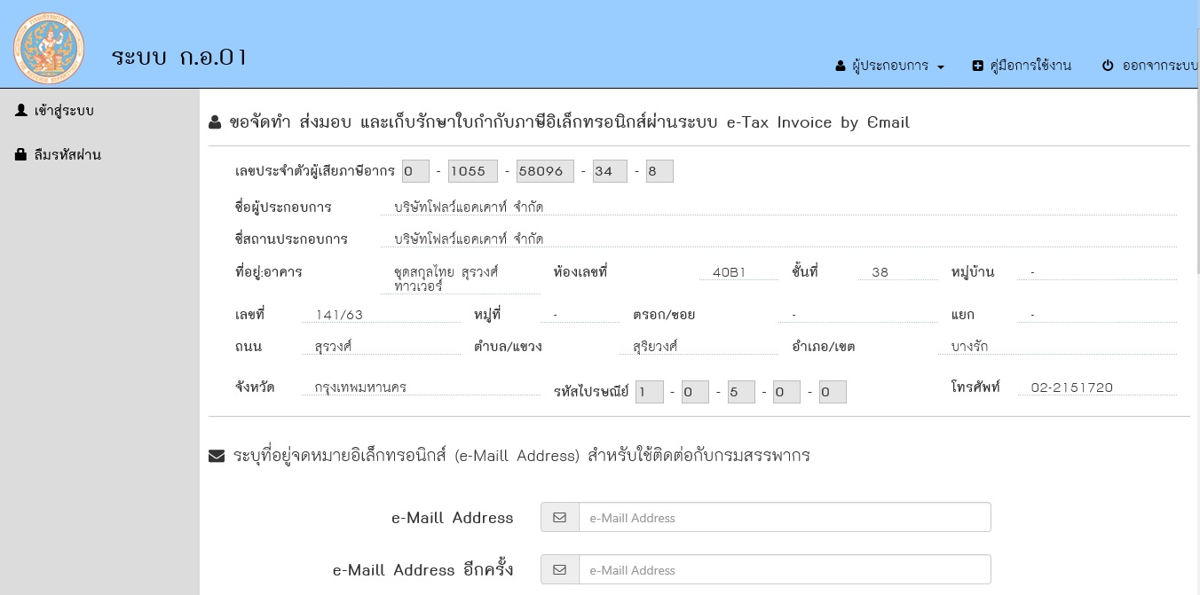Viewport: 1200px width, 595px height.
Task: Click the โทรศัพท์ phone number field
Action: point(1096,388)
